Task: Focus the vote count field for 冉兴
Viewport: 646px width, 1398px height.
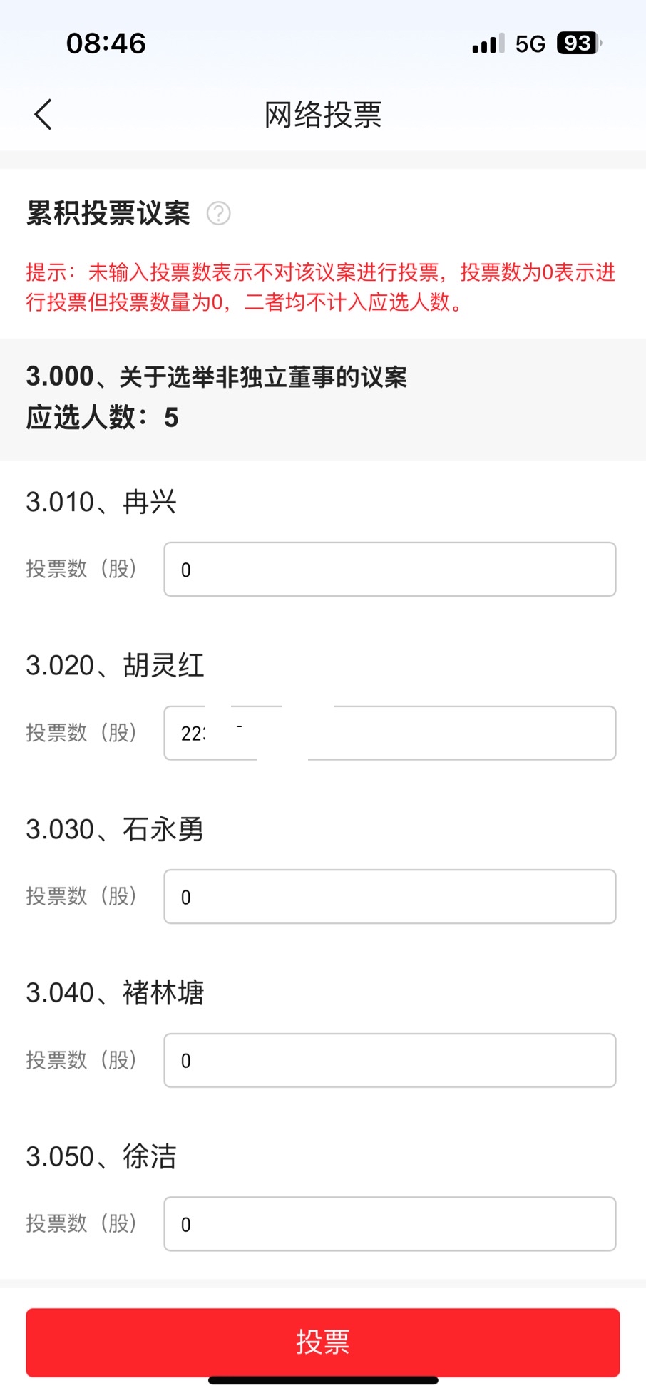Action: click(389, 570)
